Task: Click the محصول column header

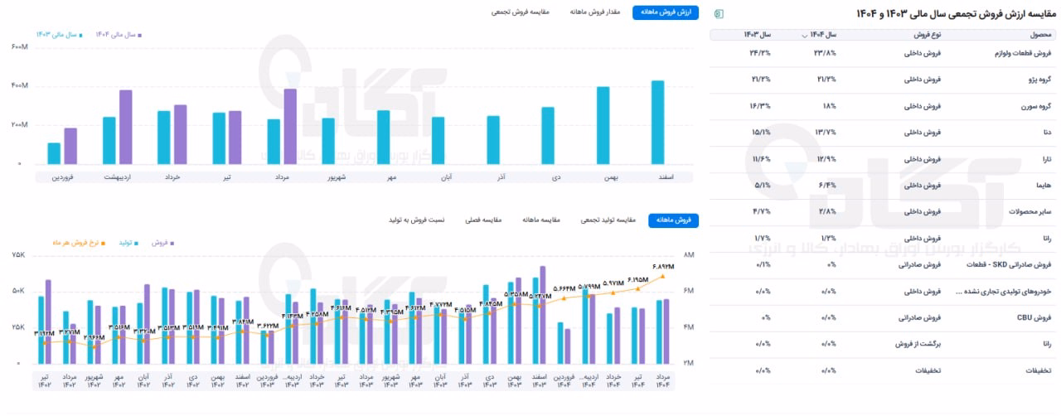Action: click(x=1041, y=35)
